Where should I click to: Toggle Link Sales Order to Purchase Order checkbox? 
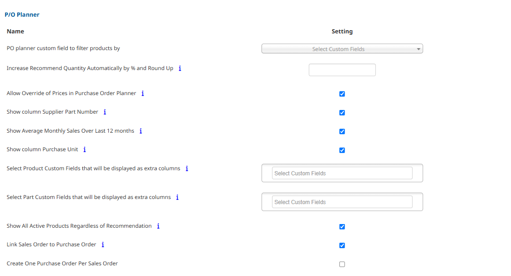pos(342,245)
